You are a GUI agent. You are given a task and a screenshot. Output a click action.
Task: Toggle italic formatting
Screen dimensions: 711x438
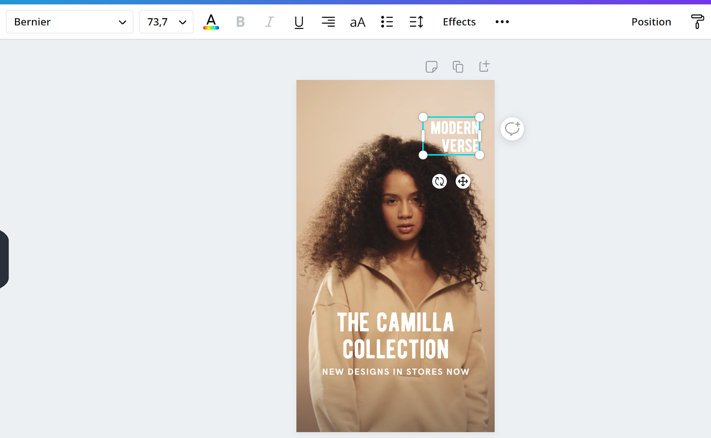tap(269, 22)
